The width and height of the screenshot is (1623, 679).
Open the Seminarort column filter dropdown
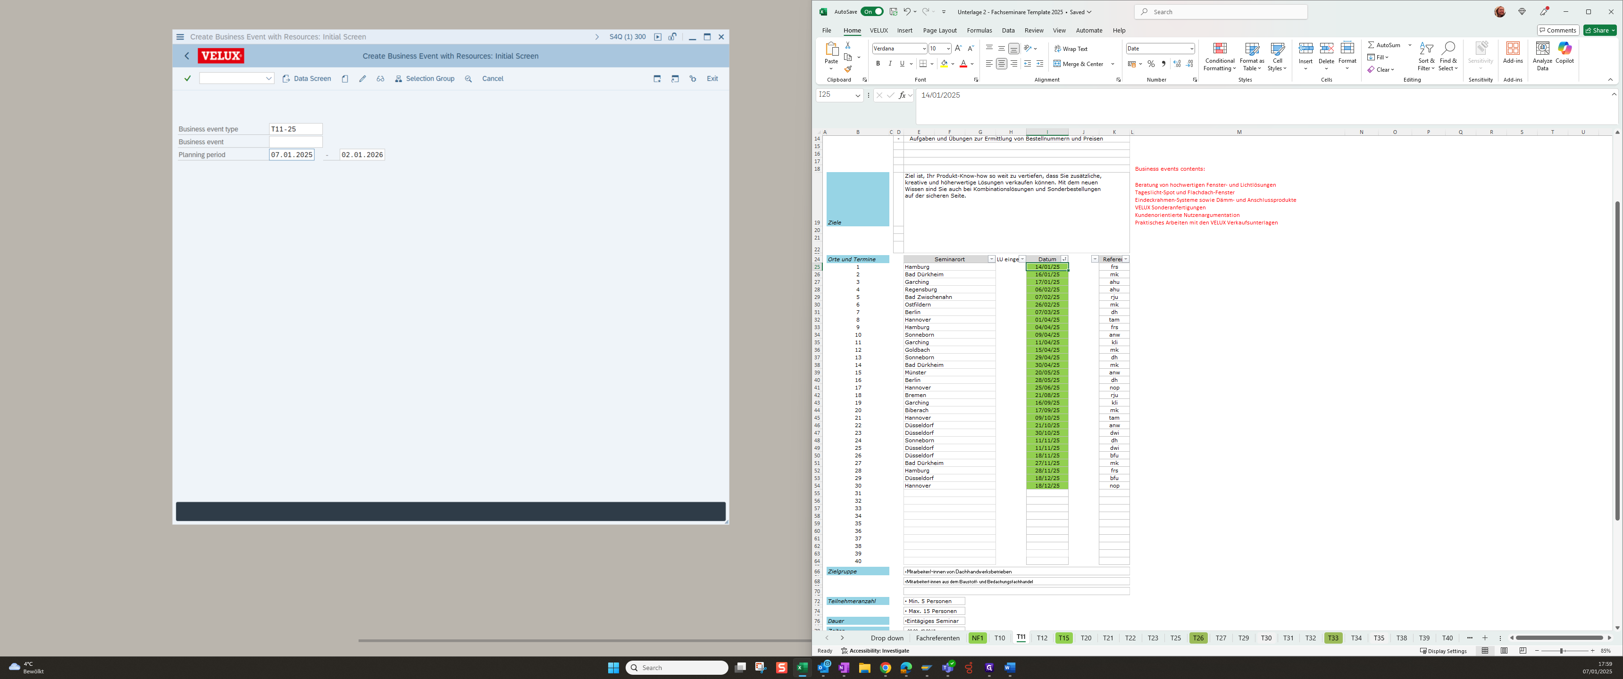tap(991, 259)
